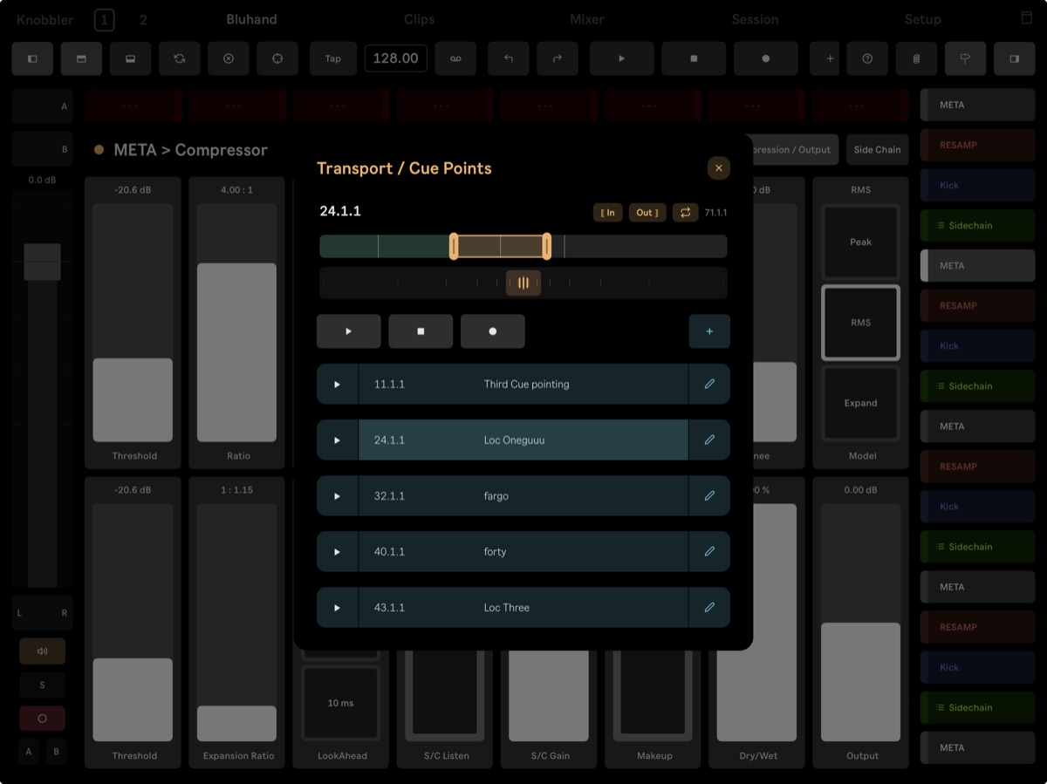Toggle the speaker monitor button
Viewport: 1047px width, 784px height.
click(x=42, y=651)
